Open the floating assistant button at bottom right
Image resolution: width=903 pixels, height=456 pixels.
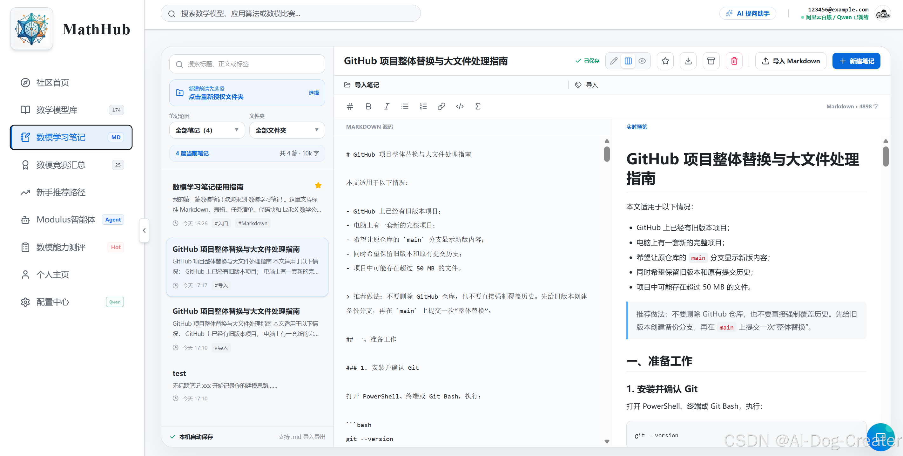pyautogui.click(x=880, y=437)
